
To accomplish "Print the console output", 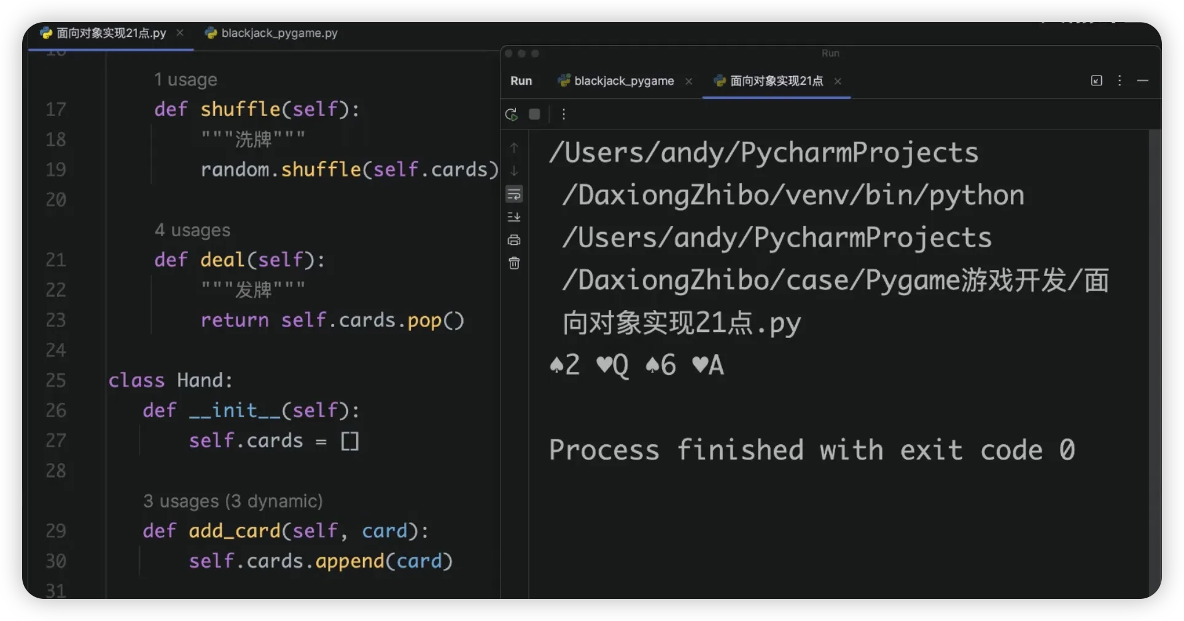I will click(x=514, y=240).
